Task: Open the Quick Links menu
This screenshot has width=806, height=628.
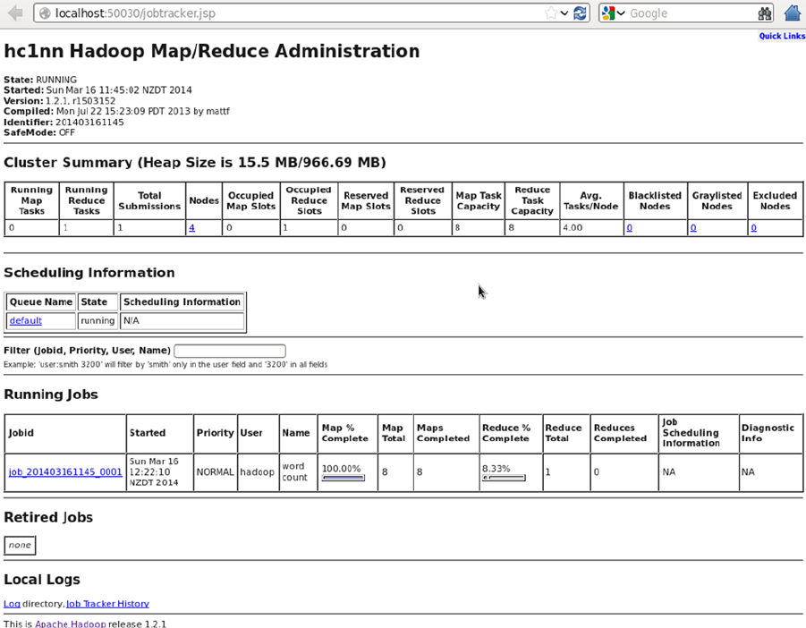Action: pyautogui.click(x=782, y=36)
